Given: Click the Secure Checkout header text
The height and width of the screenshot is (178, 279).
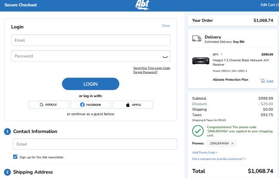Looking at the screenshot, I should point(20,5).
